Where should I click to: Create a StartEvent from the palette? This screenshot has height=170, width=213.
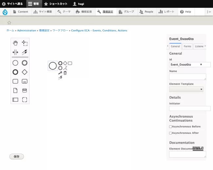tap(15, 63)
